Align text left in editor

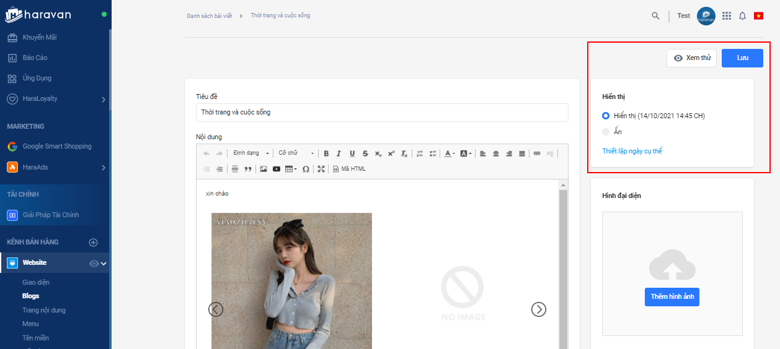[x=483, y=153]
